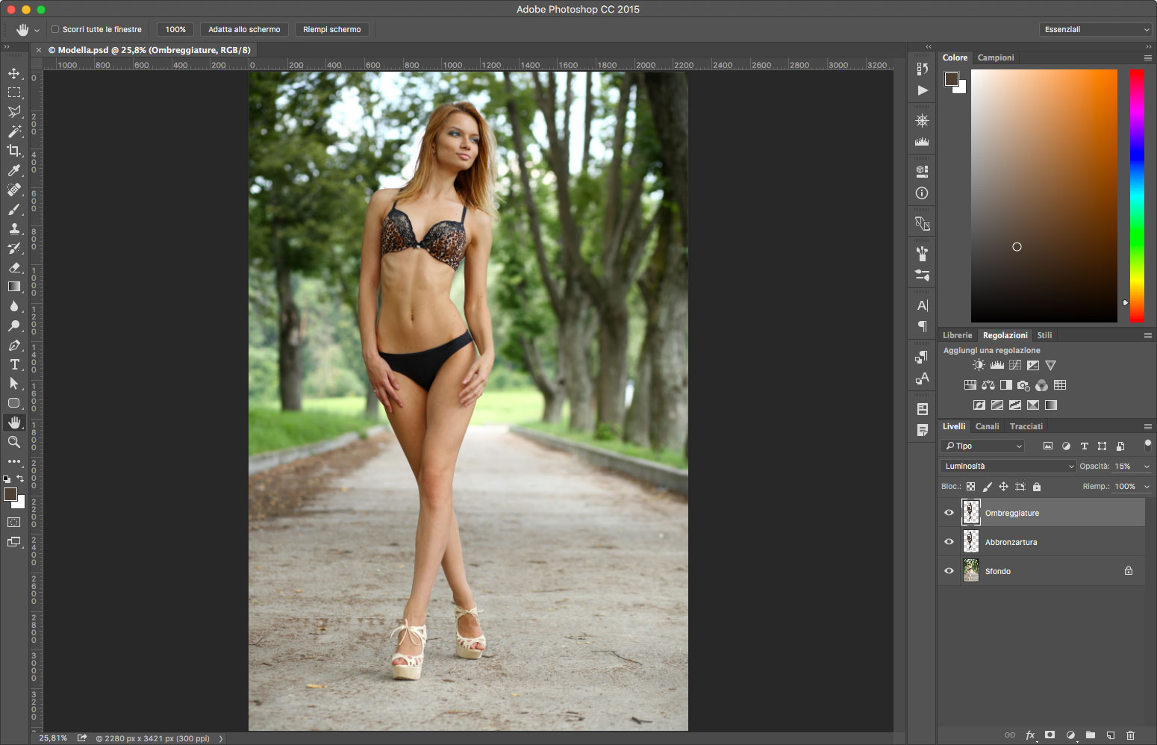This screenshot has height=745, width=1157.
Task: Open the Info panel icon
Action: tap(923, 193)
